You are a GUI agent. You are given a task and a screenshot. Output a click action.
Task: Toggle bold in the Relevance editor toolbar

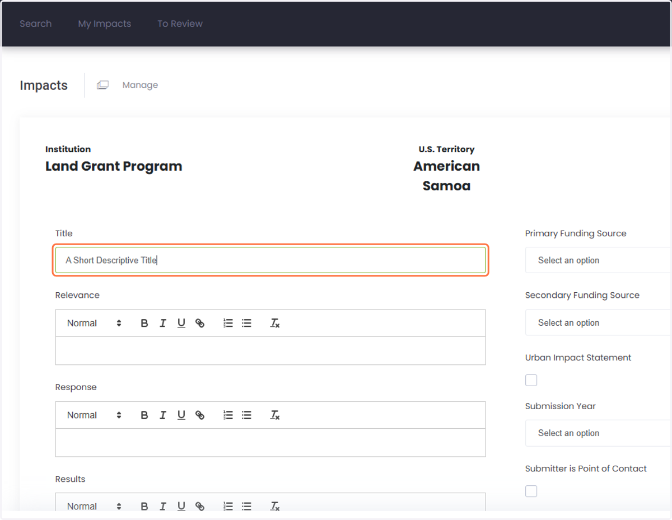pos(144,323)
